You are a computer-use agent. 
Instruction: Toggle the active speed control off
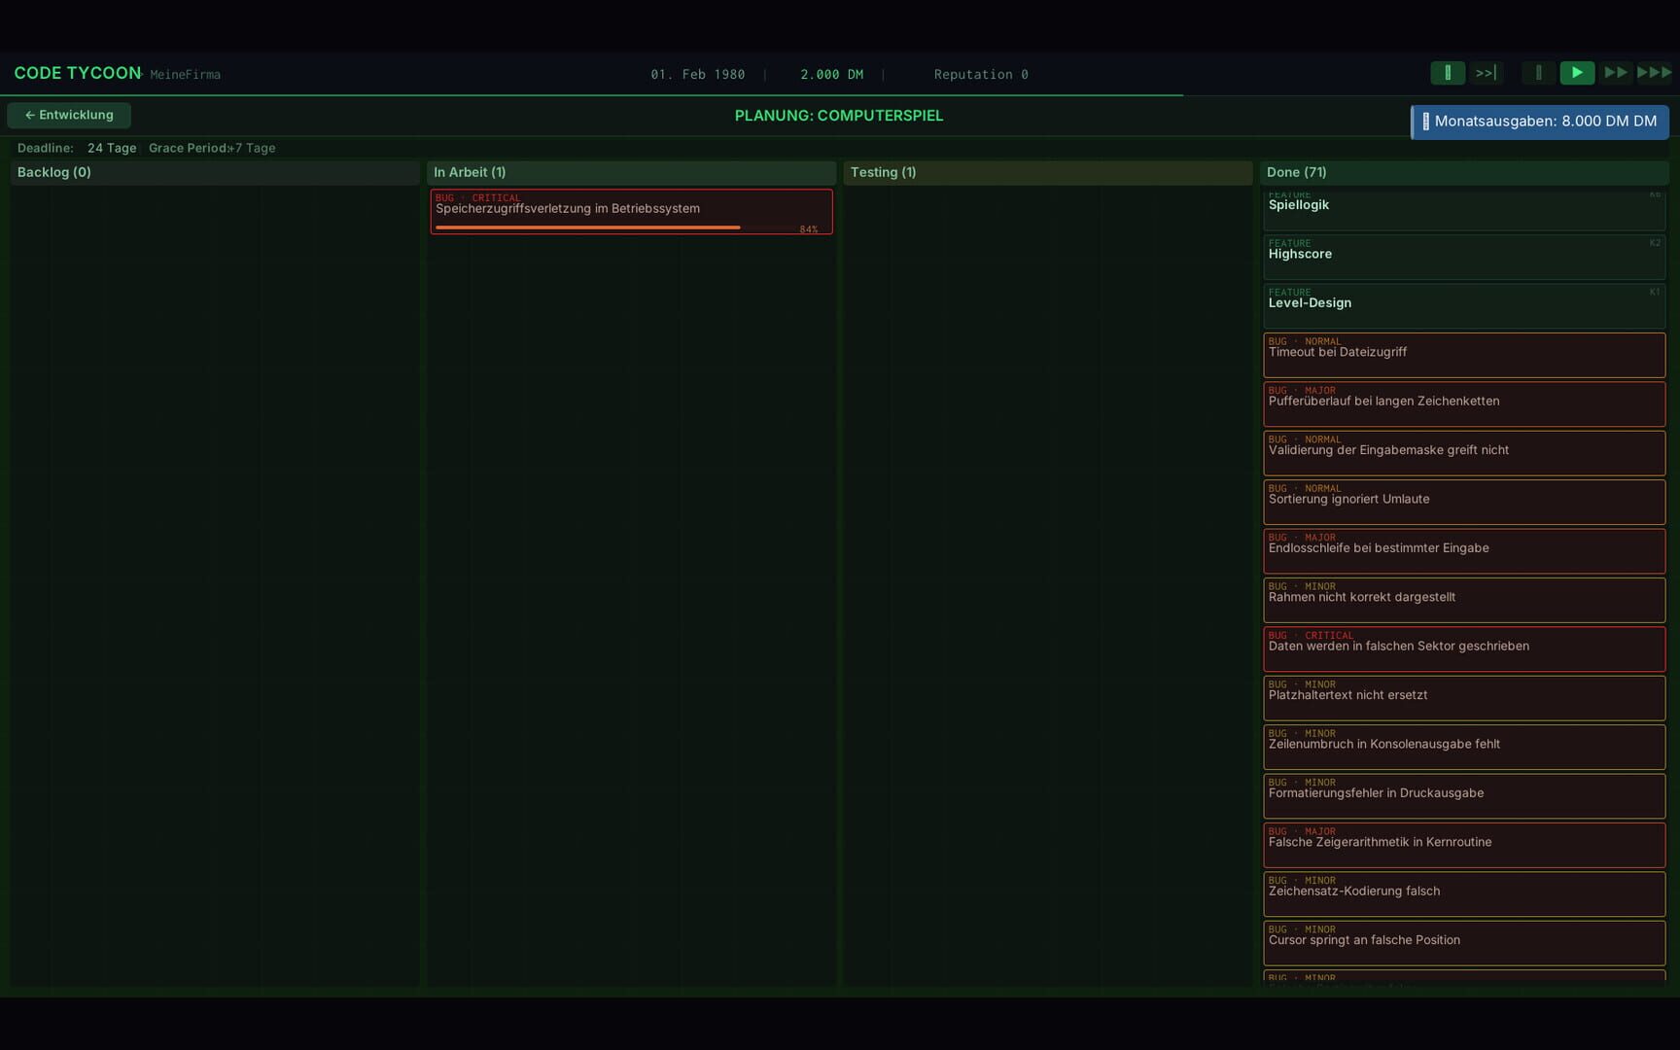tap(1577, 72)
